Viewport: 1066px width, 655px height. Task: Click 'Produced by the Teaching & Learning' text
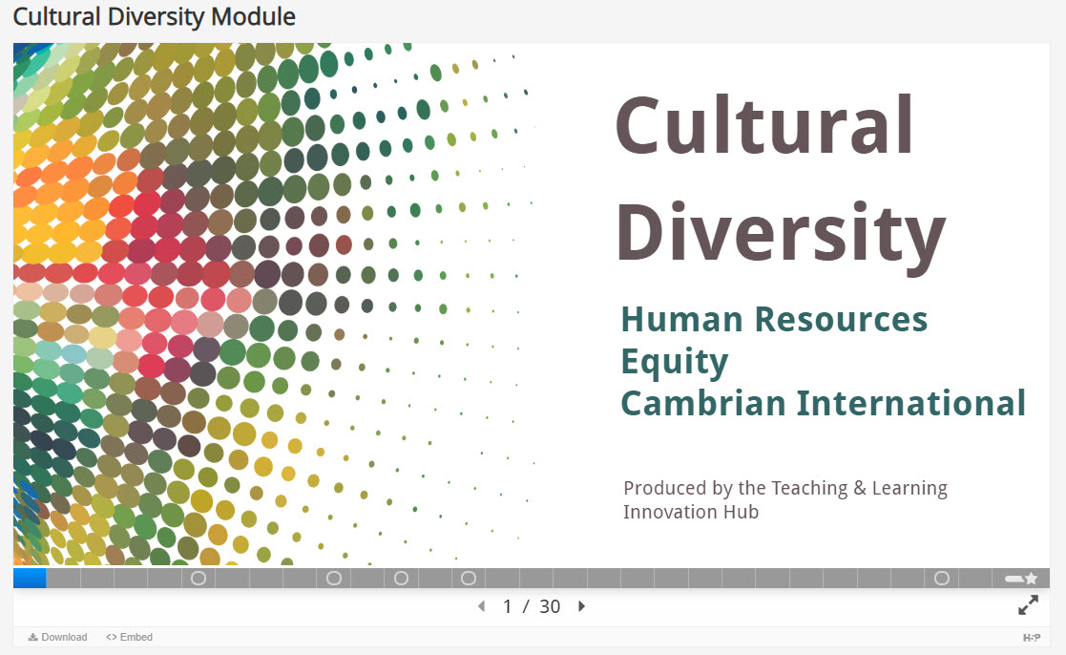pyautogui.click(x=785, y=488)
